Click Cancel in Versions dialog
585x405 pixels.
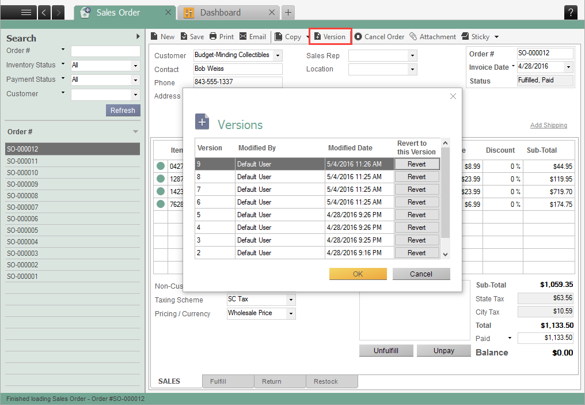pyautogui.click(x=421, y=274)
